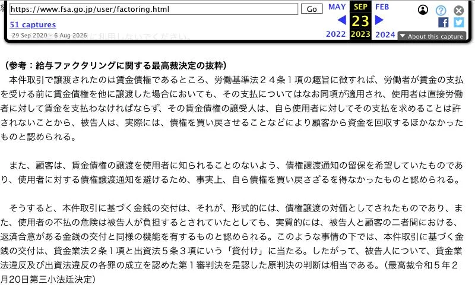Click the capture date range text '29 Sep 2020 – 6 Aug 2026'
This screenshot has height=291, width=475.
point(49,35)
